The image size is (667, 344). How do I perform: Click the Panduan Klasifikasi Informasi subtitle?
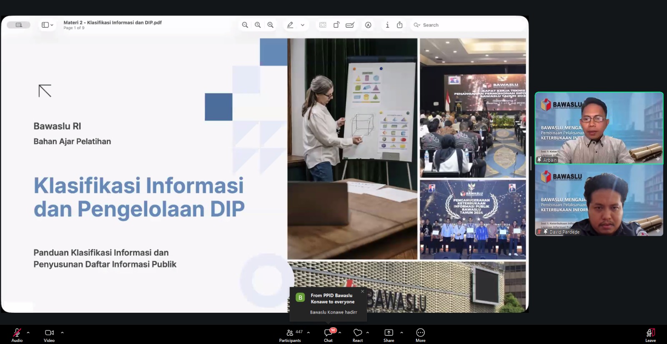pyautogui.click(x=105, y=258)
